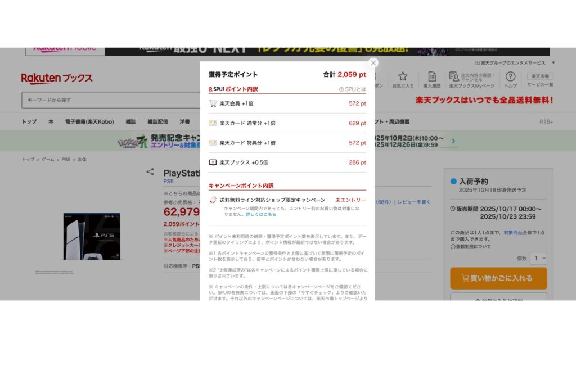Screen dimensions: 576x384
Task: Click the keyword search input field
Action: (x=110, y=100)
